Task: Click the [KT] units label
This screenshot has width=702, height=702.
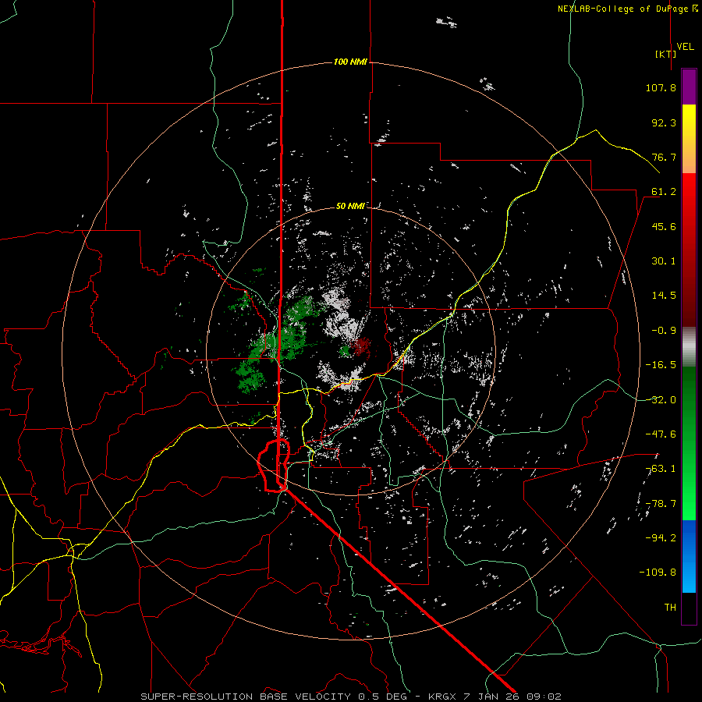Action: click(x=666, y=54)
